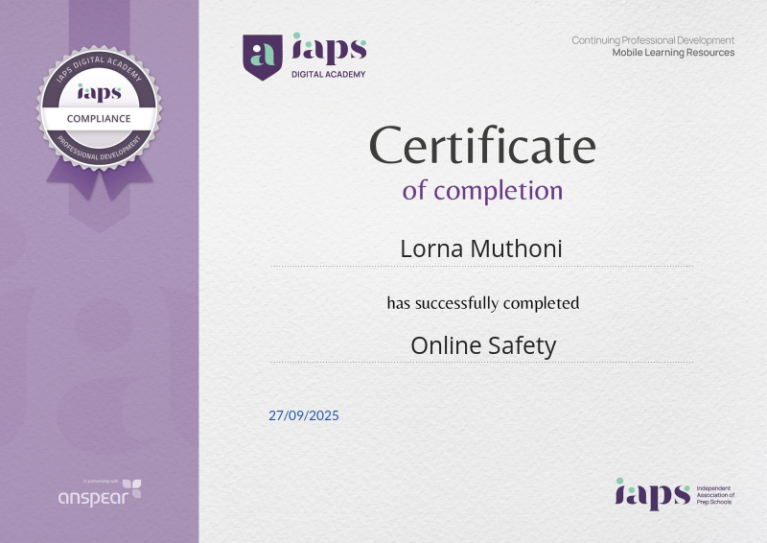Click 'Independent Association of Prep Schools' text
Screen dimensions: 767x543
point(716,494)
